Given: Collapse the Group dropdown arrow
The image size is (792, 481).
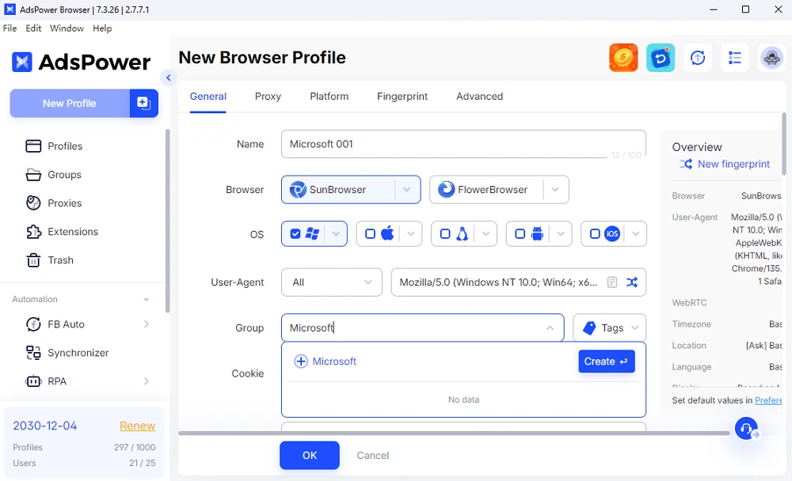Looking at the screenshot, I should pos(550,328).
